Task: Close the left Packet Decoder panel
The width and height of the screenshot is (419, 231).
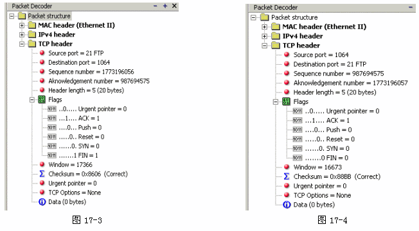Action: tap(174, 6)
